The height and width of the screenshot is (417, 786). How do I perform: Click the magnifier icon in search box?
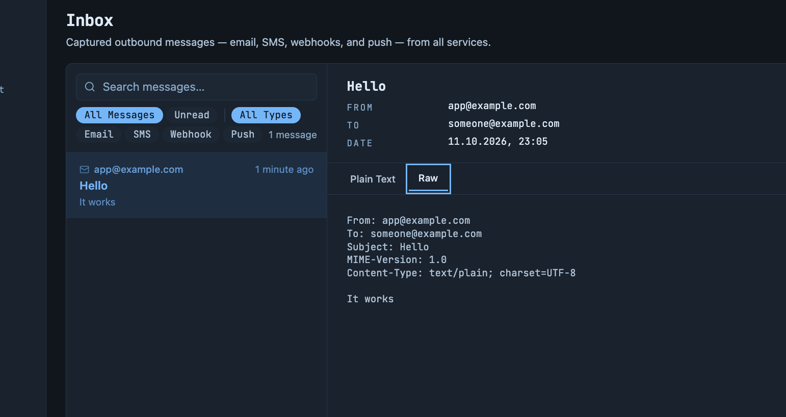coord(90,87)
